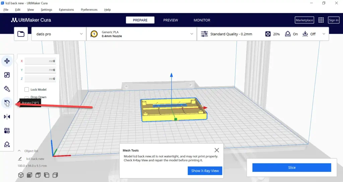Select the Mirror tool icon
343x182 pixels.
7,117
